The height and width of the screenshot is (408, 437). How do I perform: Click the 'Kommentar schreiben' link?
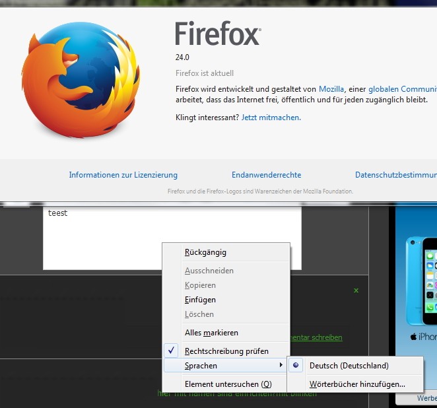click(316, 337)
